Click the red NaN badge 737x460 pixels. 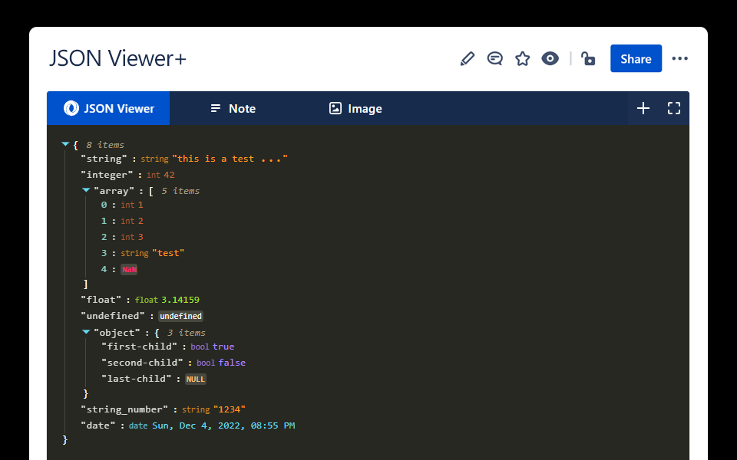pos(129,269)
